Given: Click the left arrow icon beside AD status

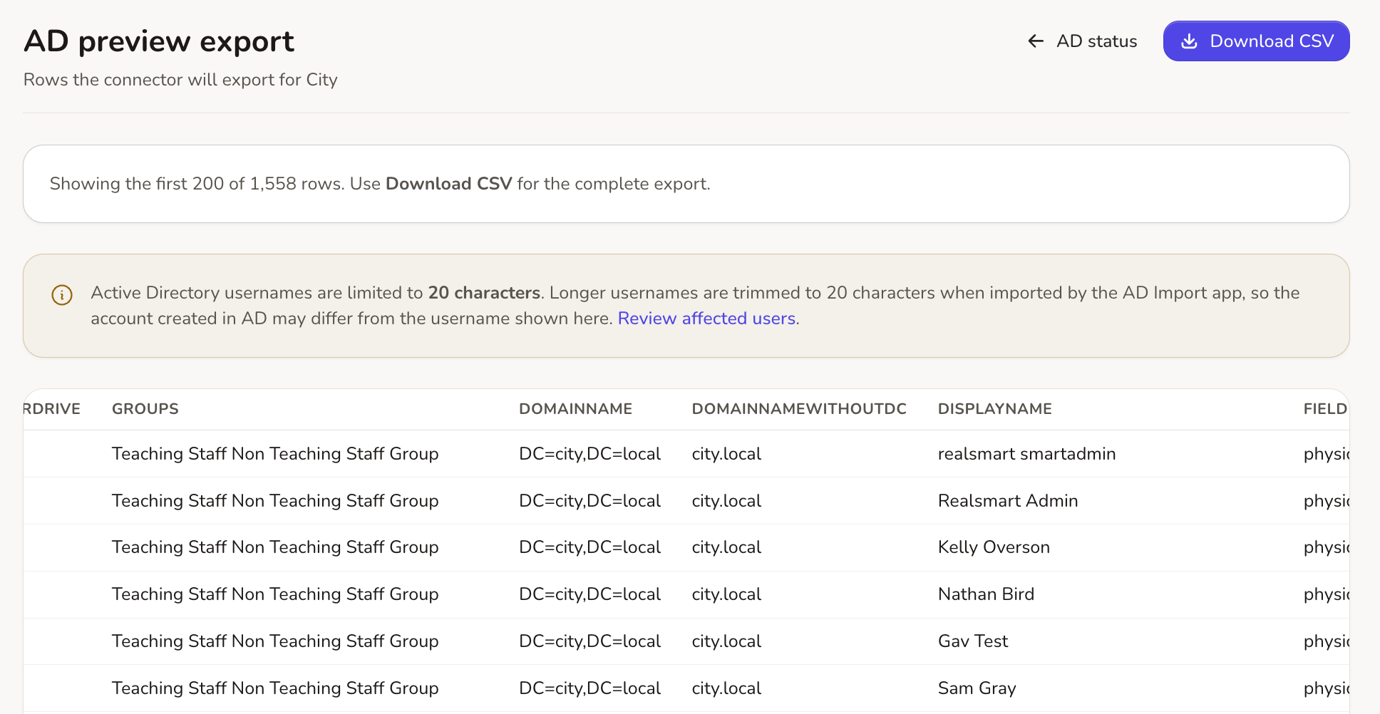Looking at the screenshot, I should coord(1036,41).
